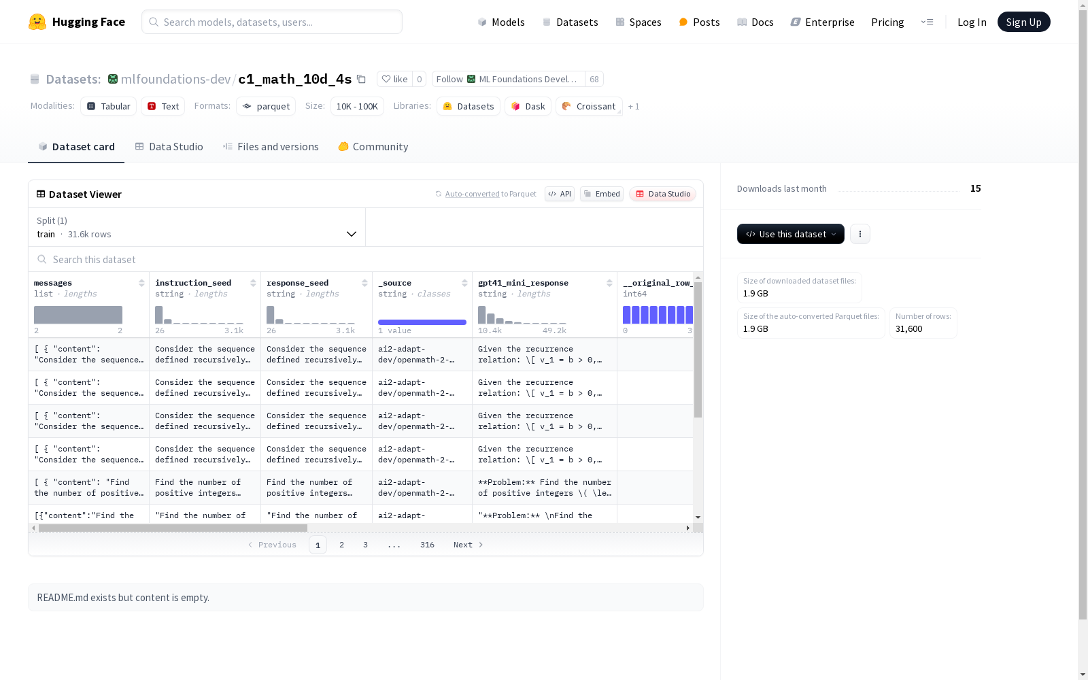The height and width of the screenshot is (680, 1088).
Task: Open Data Studio from viewer header
Action: pos(663,194)
